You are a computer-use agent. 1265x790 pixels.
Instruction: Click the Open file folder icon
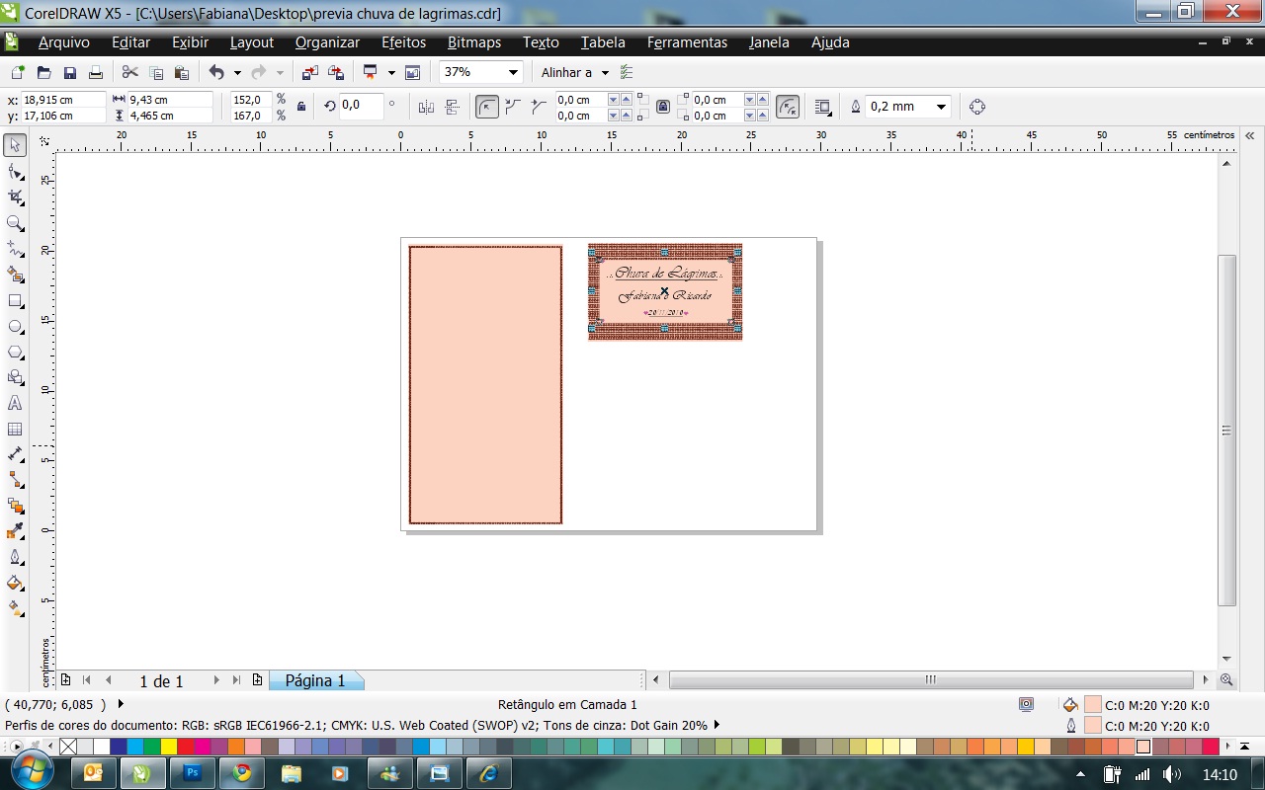43,72
